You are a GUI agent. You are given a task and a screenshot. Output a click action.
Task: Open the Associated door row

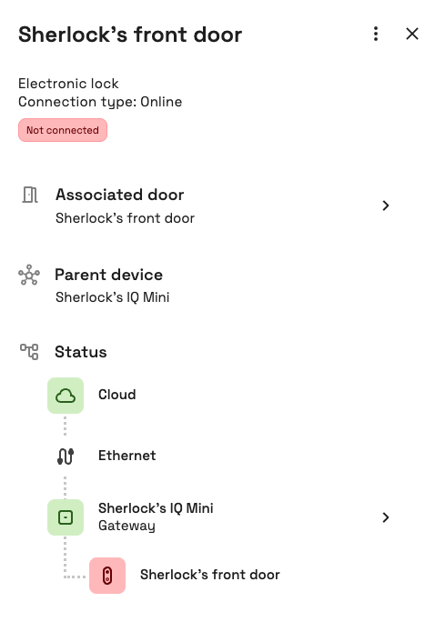click(207, 206)
